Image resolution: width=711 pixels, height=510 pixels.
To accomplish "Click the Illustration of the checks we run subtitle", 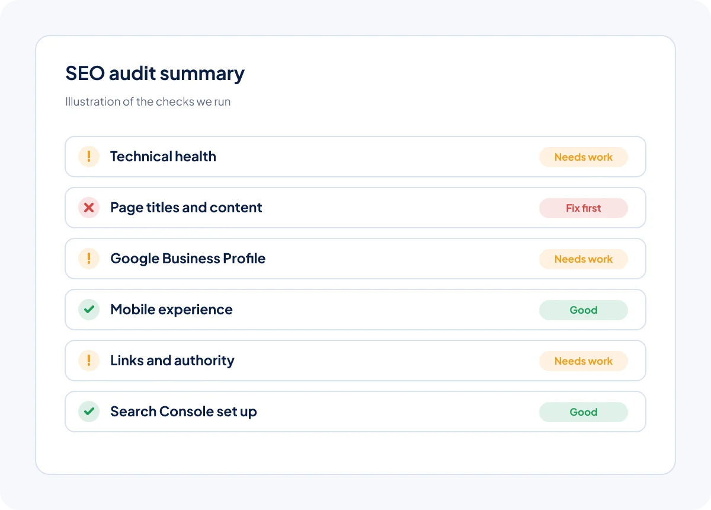I will (x=148, y=101).
